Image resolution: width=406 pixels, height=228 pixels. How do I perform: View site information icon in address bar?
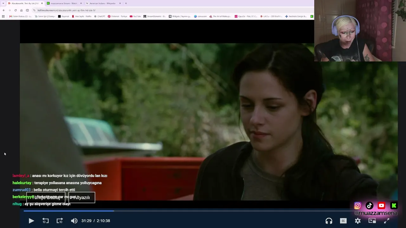click(34, 10)
